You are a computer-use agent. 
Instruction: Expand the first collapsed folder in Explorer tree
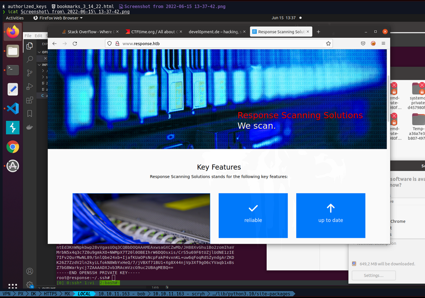[x=43, y=71]
